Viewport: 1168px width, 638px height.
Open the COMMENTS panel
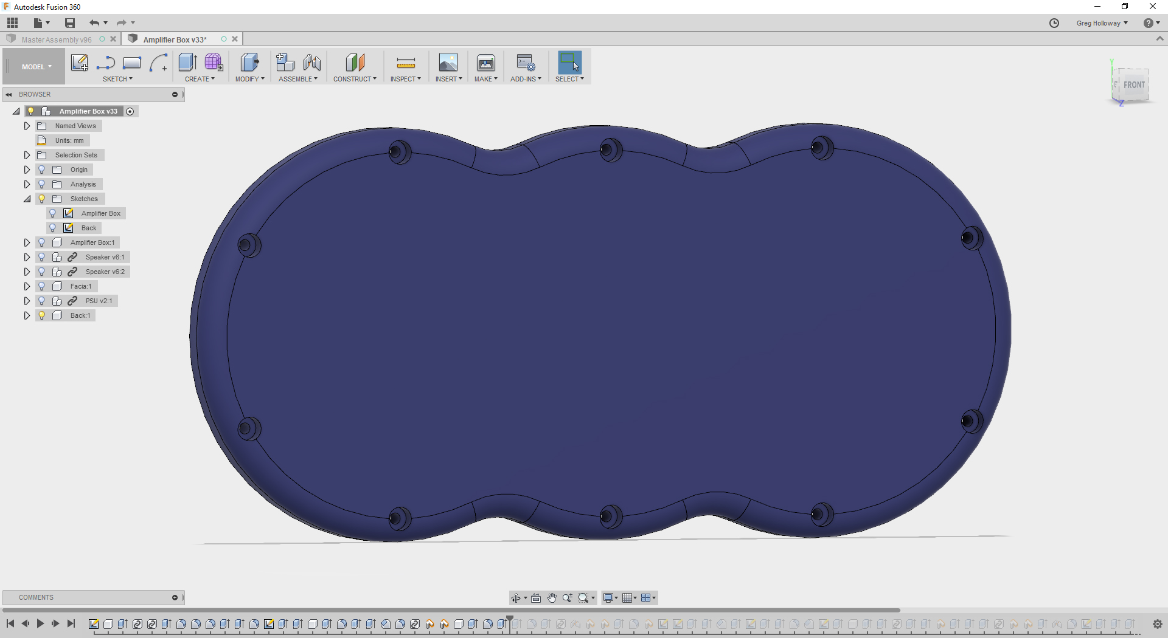tap(36, 597)
